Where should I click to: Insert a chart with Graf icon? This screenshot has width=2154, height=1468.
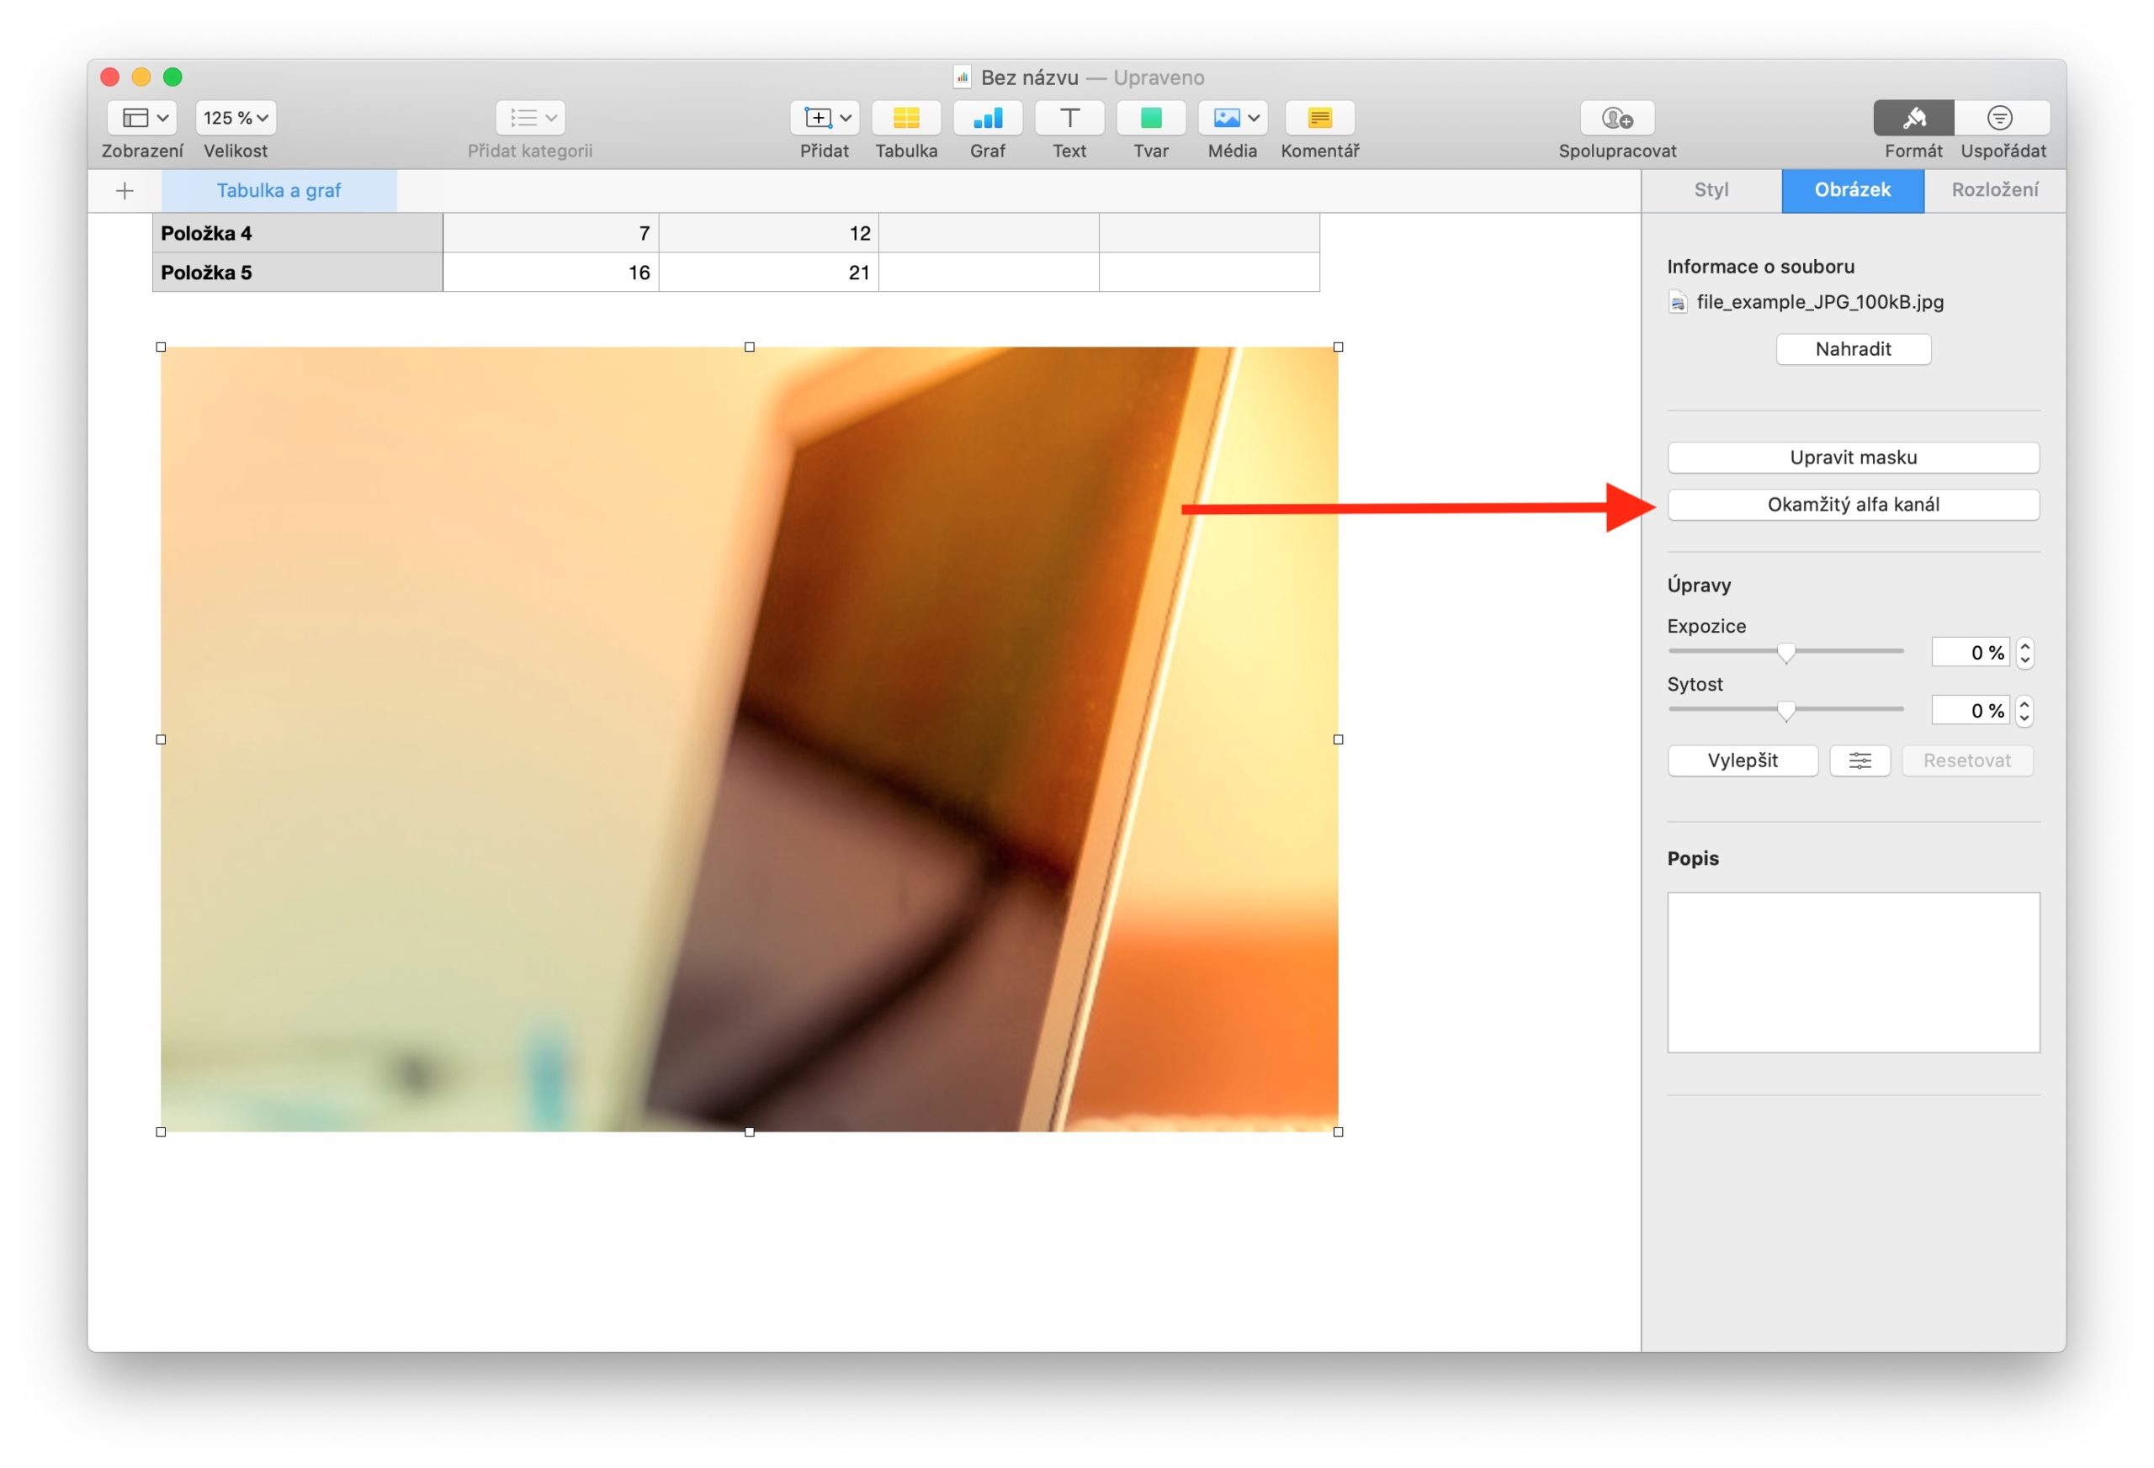coord(987,118)
